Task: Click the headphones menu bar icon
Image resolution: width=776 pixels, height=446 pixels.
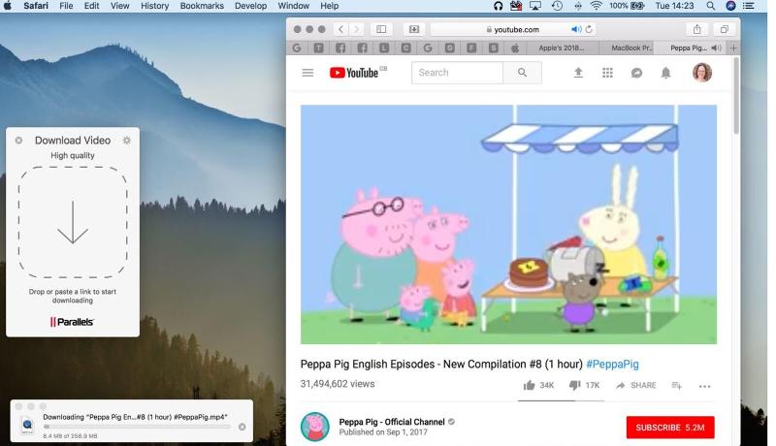Action: (498, 6)
